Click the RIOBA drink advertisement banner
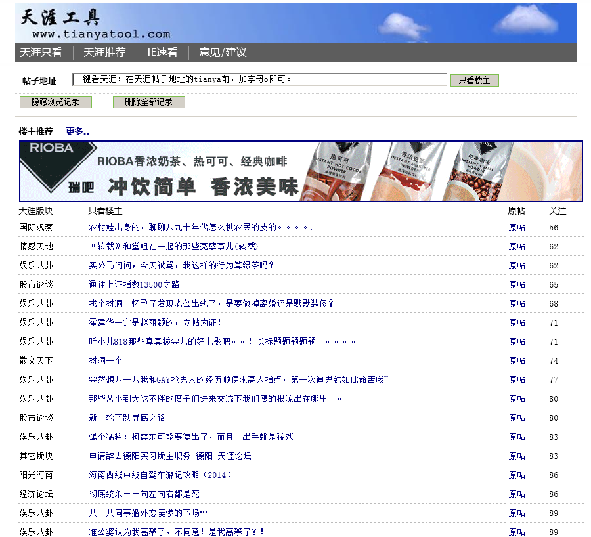This screenshot has width=591, height=537. [x=301, y=171]
